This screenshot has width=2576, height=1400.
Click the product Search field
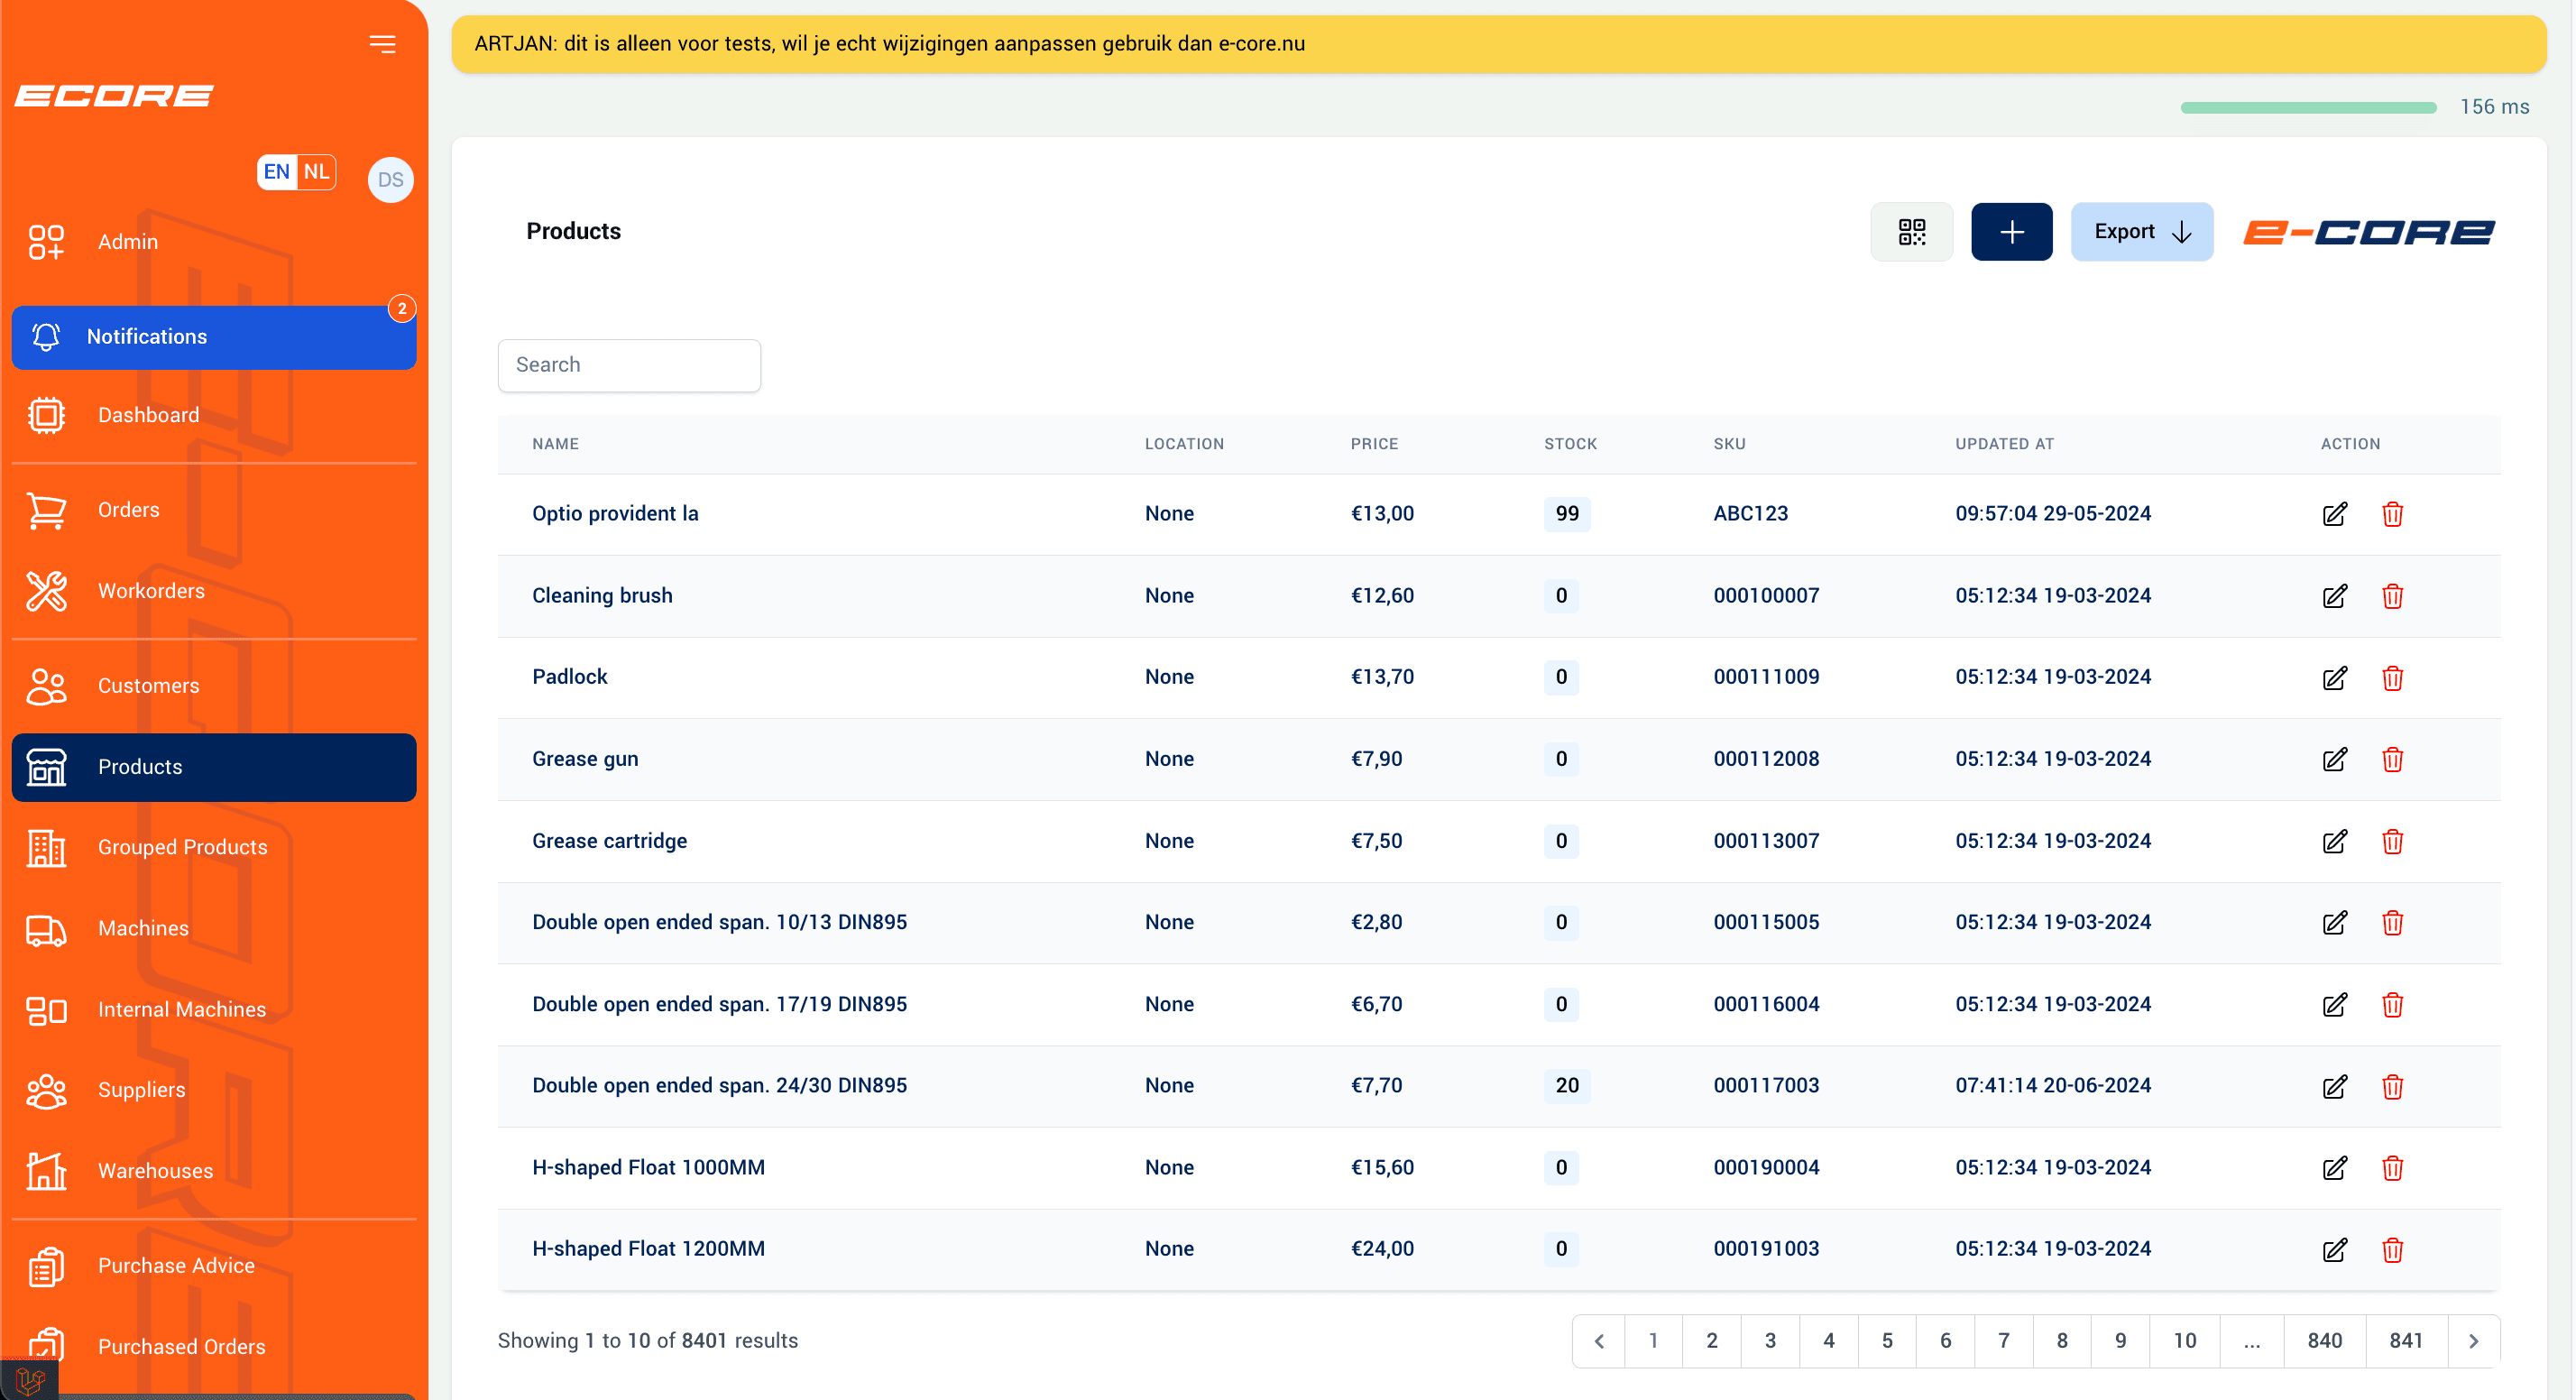[x=629, y=365]
